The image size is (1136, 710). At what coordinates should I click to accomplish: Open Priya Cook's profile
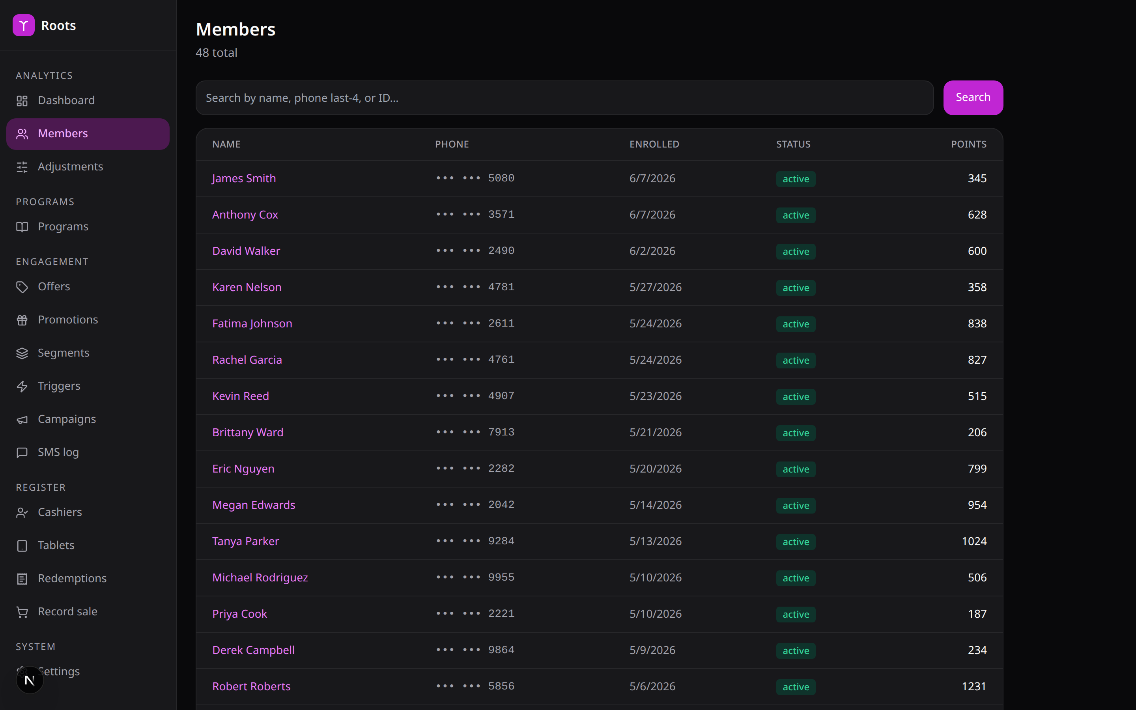pyautogui.click(x=239, y=614)
